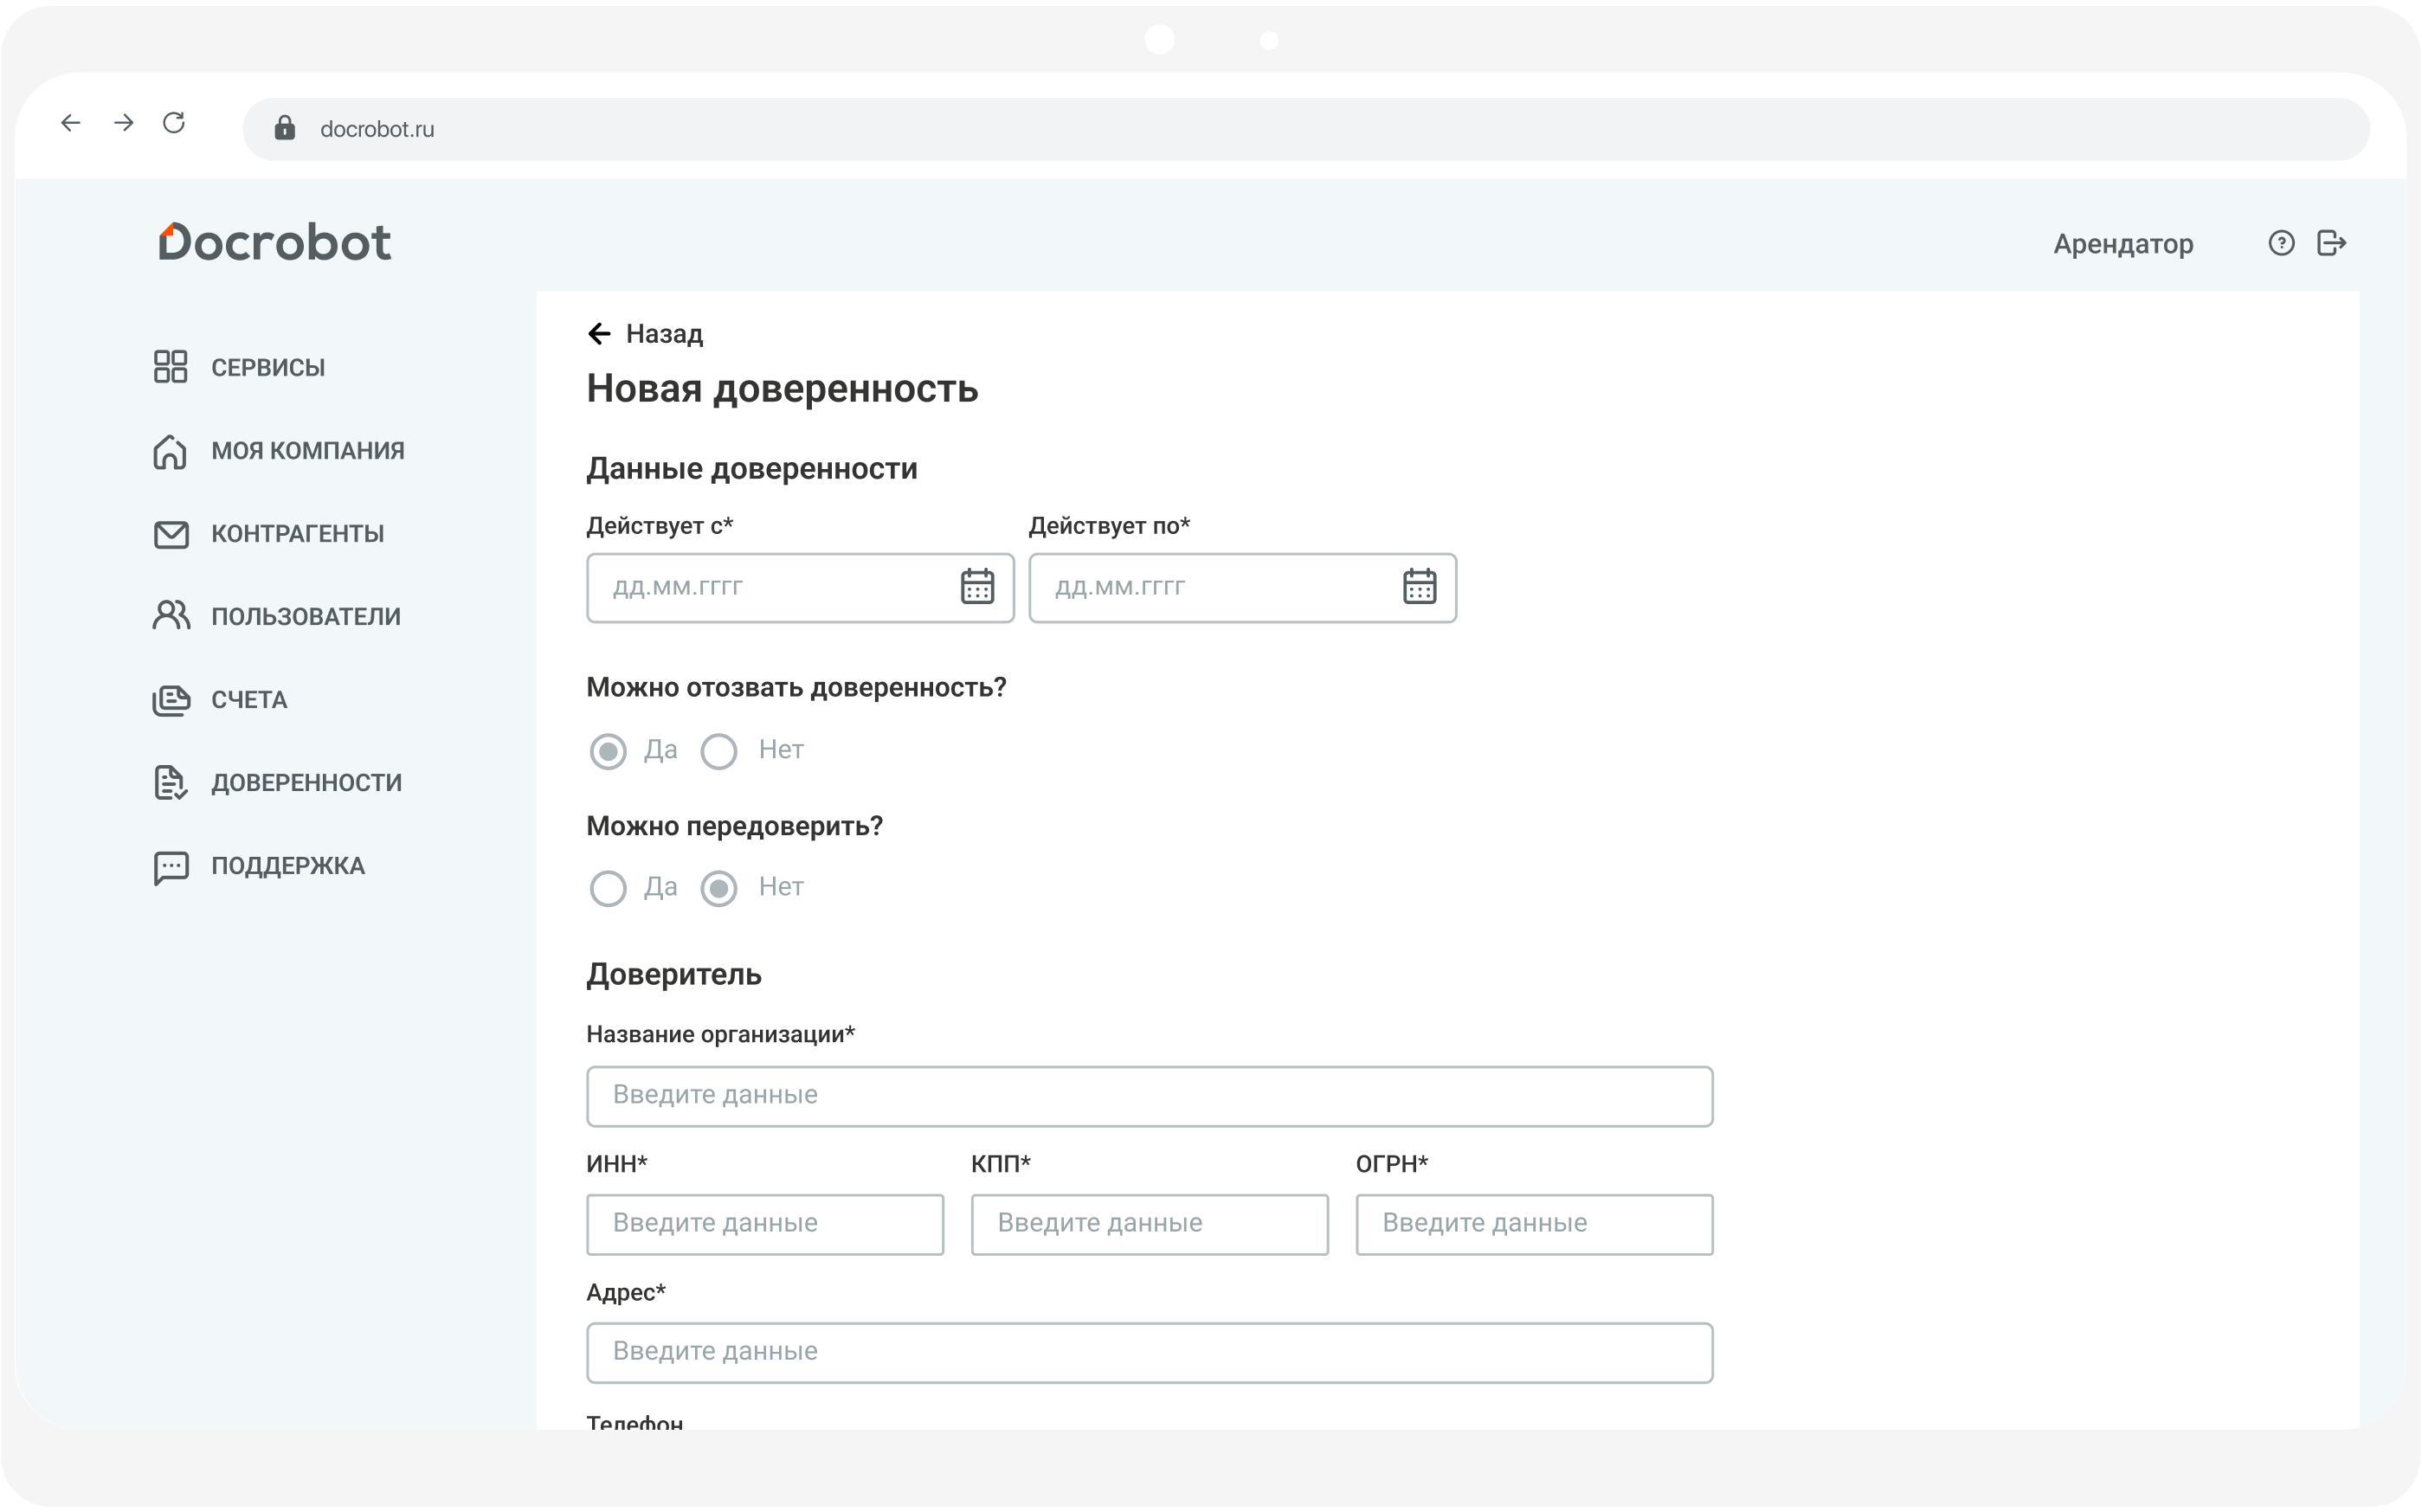Click the Название организации input field
This screenshot has height=1512, width=2422.
[1149, 1096]
